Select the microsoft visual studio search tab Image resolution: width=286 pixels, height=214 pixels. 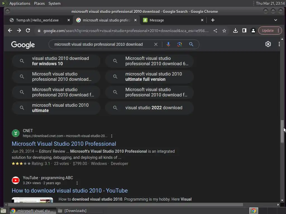106,20
